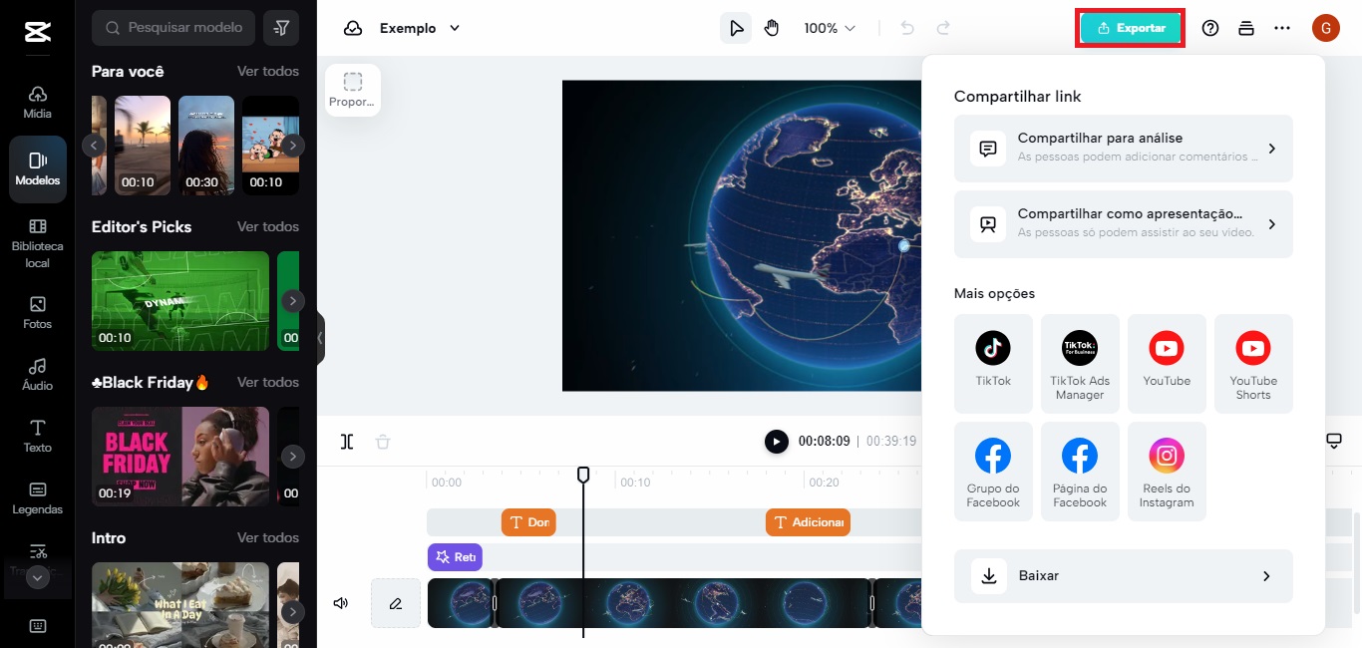Open the Legendas panel
The image size is (1362, 648).
38,497
